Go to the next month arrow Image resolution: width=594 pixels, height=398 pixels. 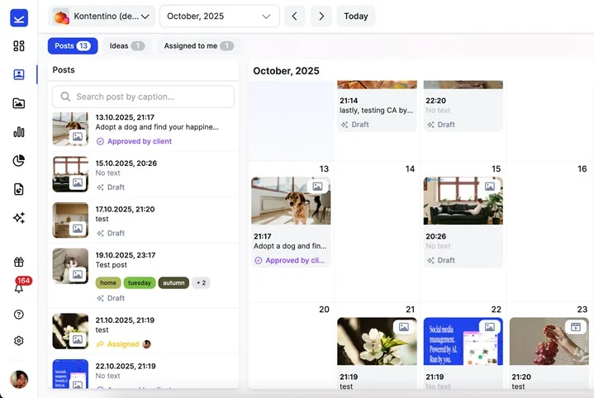[x=321, y=17]
